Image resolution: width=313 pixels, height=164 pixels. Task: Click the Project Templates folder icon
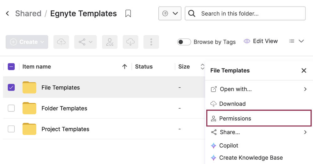point(29,129)
